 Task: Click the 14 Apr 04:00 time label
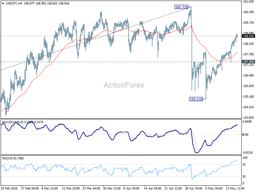[153, 188]
